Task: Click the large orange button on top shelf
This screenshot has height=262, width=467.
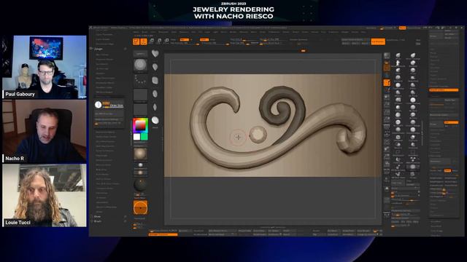Action: pos(378,41)
